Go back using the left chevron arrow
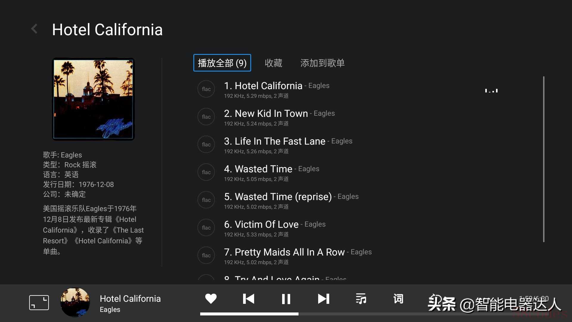Image resolution: width=572 pixels, height=322 pixels. (34, 29)
